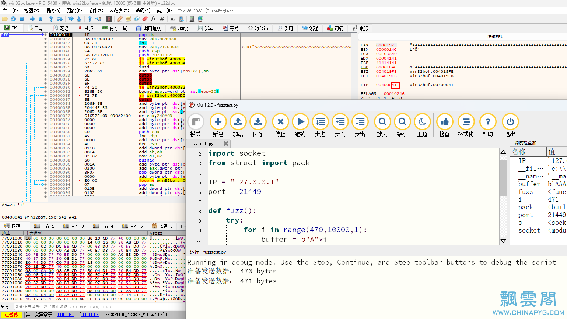Image resolution: width=567 pixels, height=319 pixels.
Task: Click the Mu 模式 mode button
Action: (196, 125)
